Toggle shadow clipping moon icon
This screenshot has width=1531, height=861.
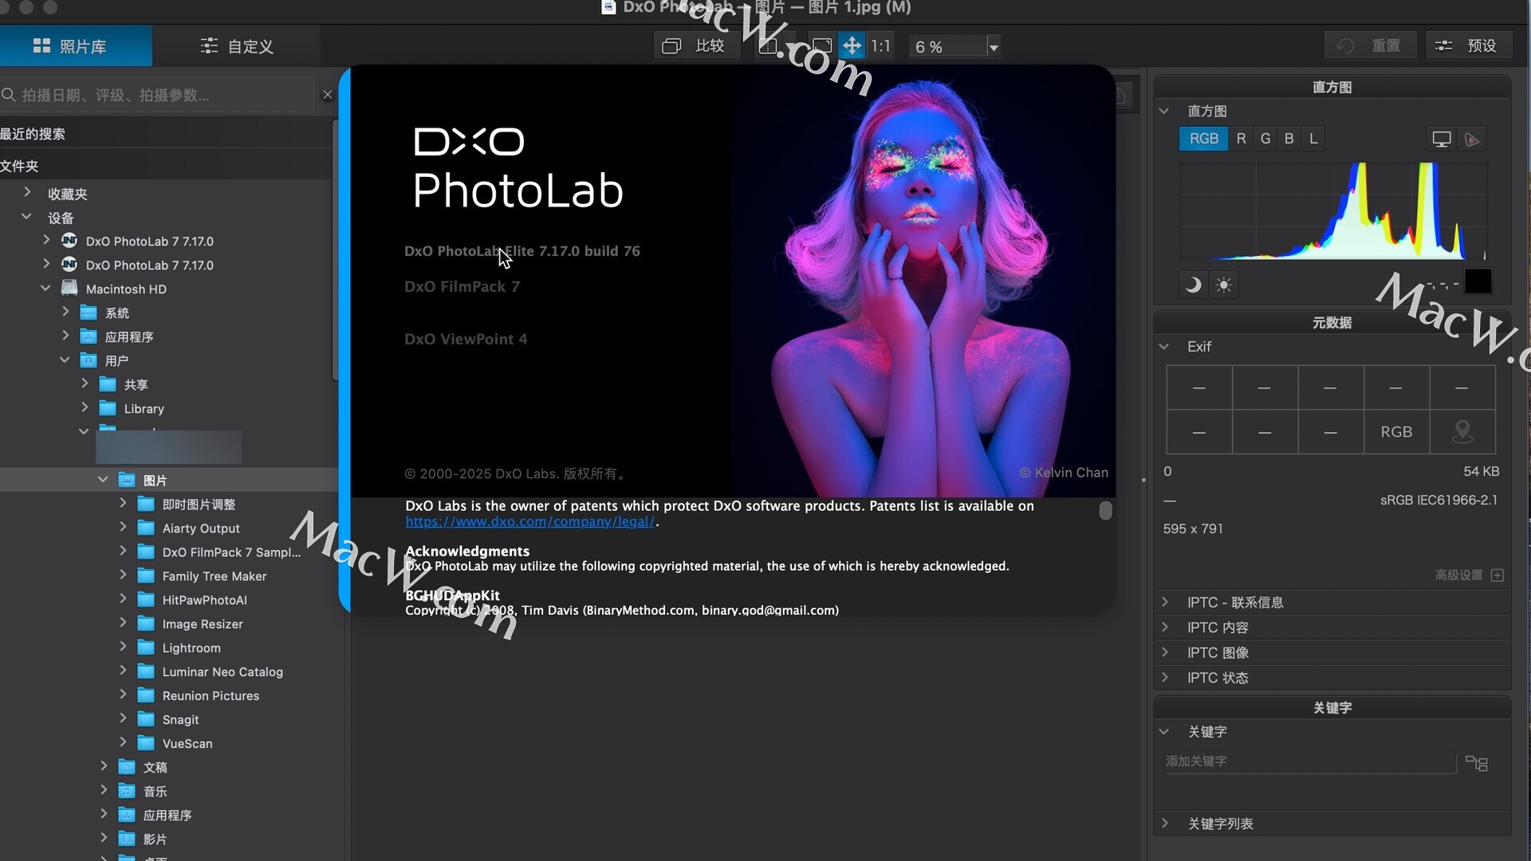(1193, 285)
